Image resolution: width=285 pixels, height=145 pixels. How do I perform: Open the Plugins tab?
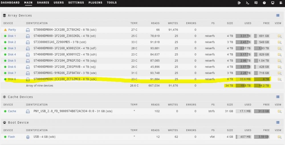coord(95,3)
